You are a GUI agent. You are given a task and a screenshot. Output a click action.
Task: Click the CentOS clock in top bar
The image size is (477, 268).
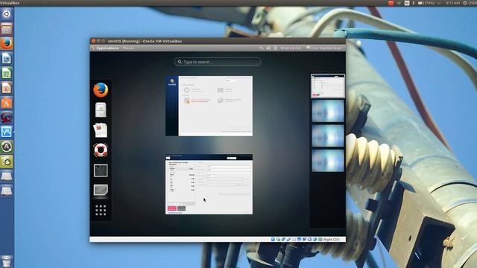290,48
